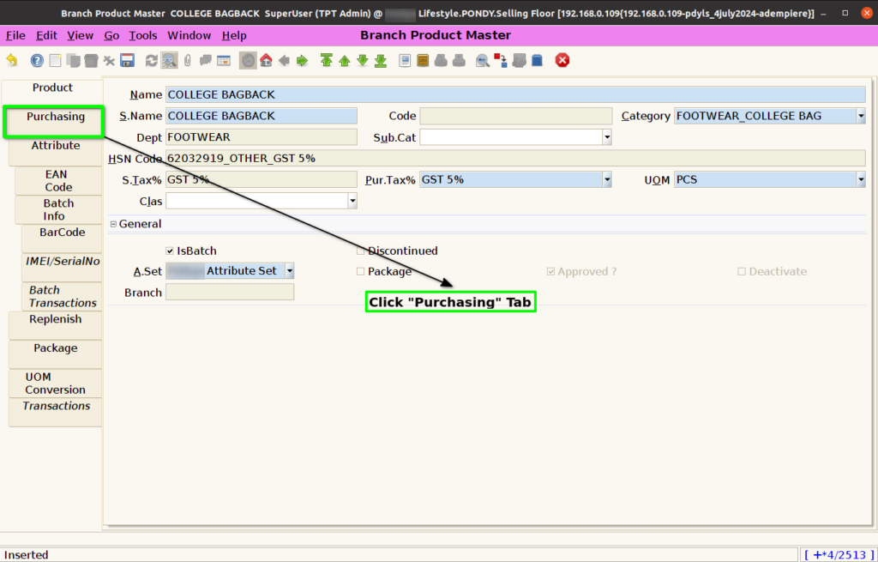
Task: Collapse the General section
Action: tap(114, 224)
